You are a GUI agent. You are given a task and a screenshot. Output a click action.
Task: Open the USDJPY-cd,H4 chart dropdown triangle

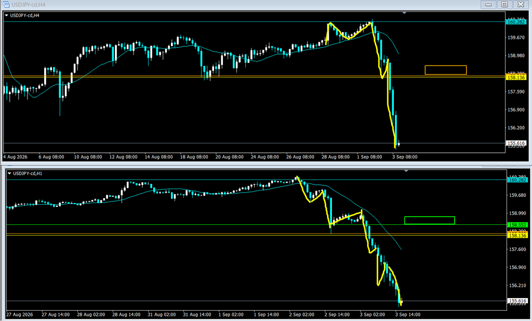click(6, 15)
